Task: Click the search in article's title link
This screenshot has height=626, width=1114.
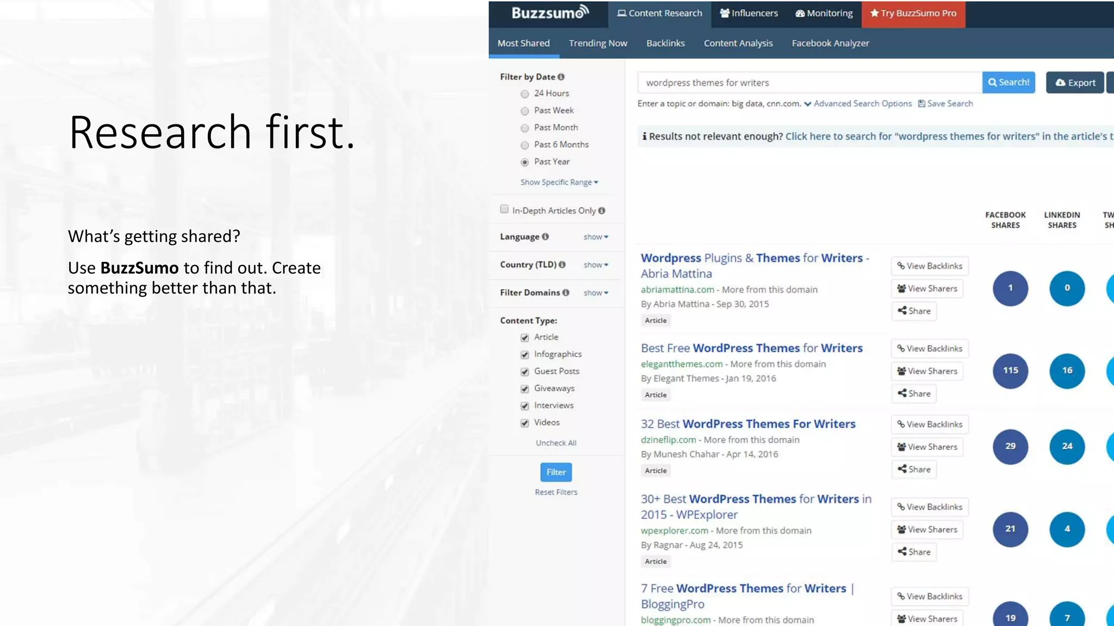Action: 949,136
